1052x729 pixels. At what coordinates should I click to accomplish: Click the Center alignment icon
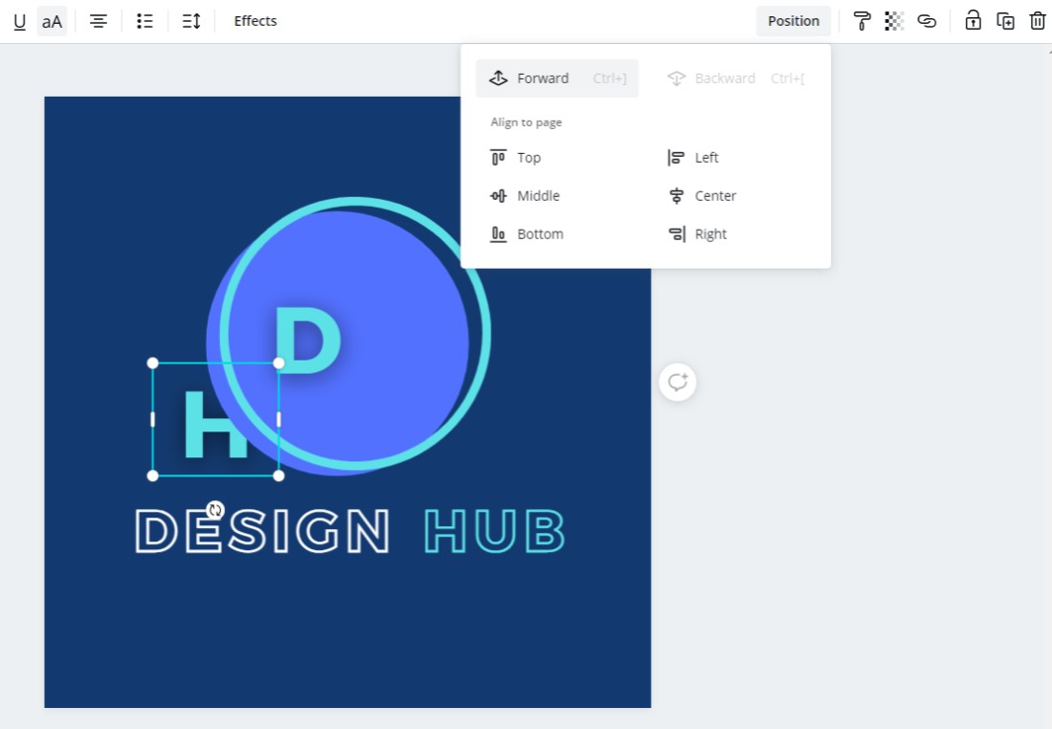pos(676,196)
